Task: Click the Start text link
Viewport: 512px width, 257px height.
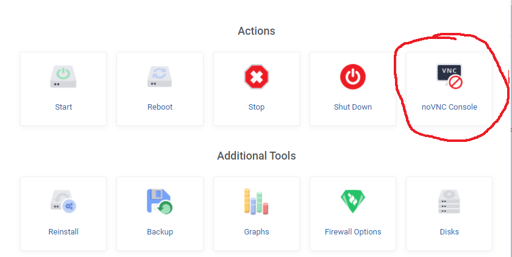Action: pos(63,107)
